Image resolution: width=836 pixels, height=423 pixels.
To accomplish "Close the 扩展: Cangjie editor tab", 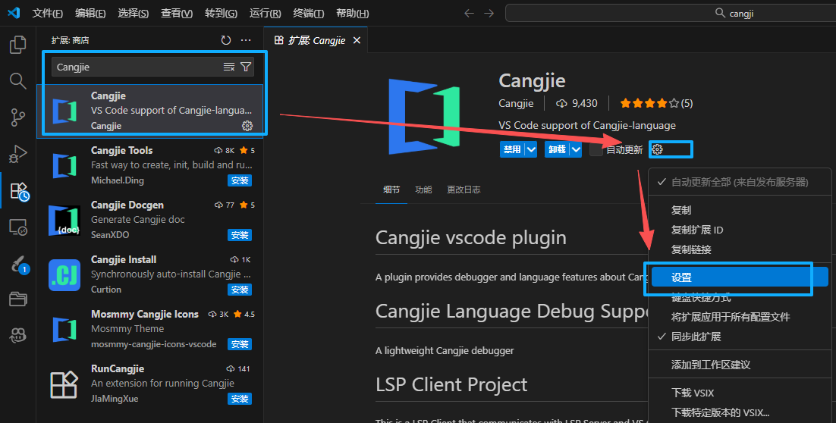I will point(357,40).
